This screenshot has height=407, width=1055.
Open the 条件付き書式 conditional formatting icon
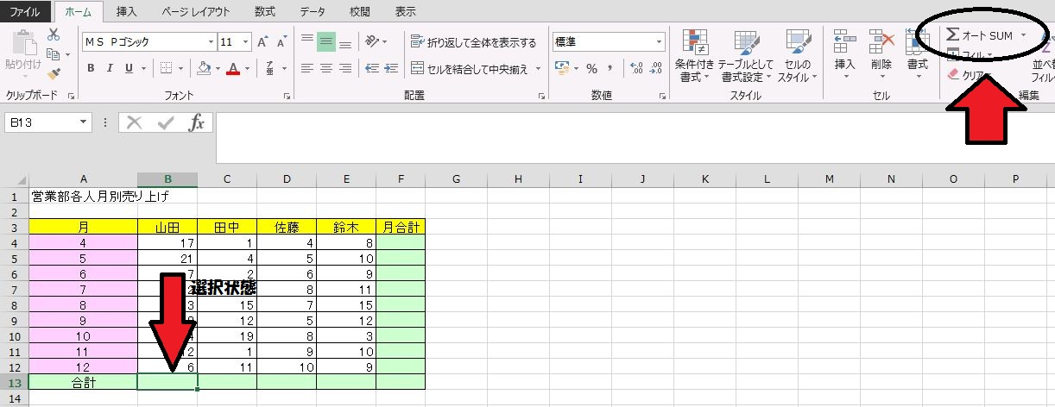point(694,55)
